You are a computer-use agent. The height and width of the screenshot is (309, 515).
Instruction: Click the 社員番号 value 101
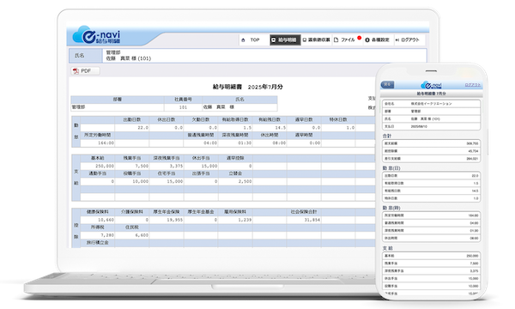(x=183, y=107)
